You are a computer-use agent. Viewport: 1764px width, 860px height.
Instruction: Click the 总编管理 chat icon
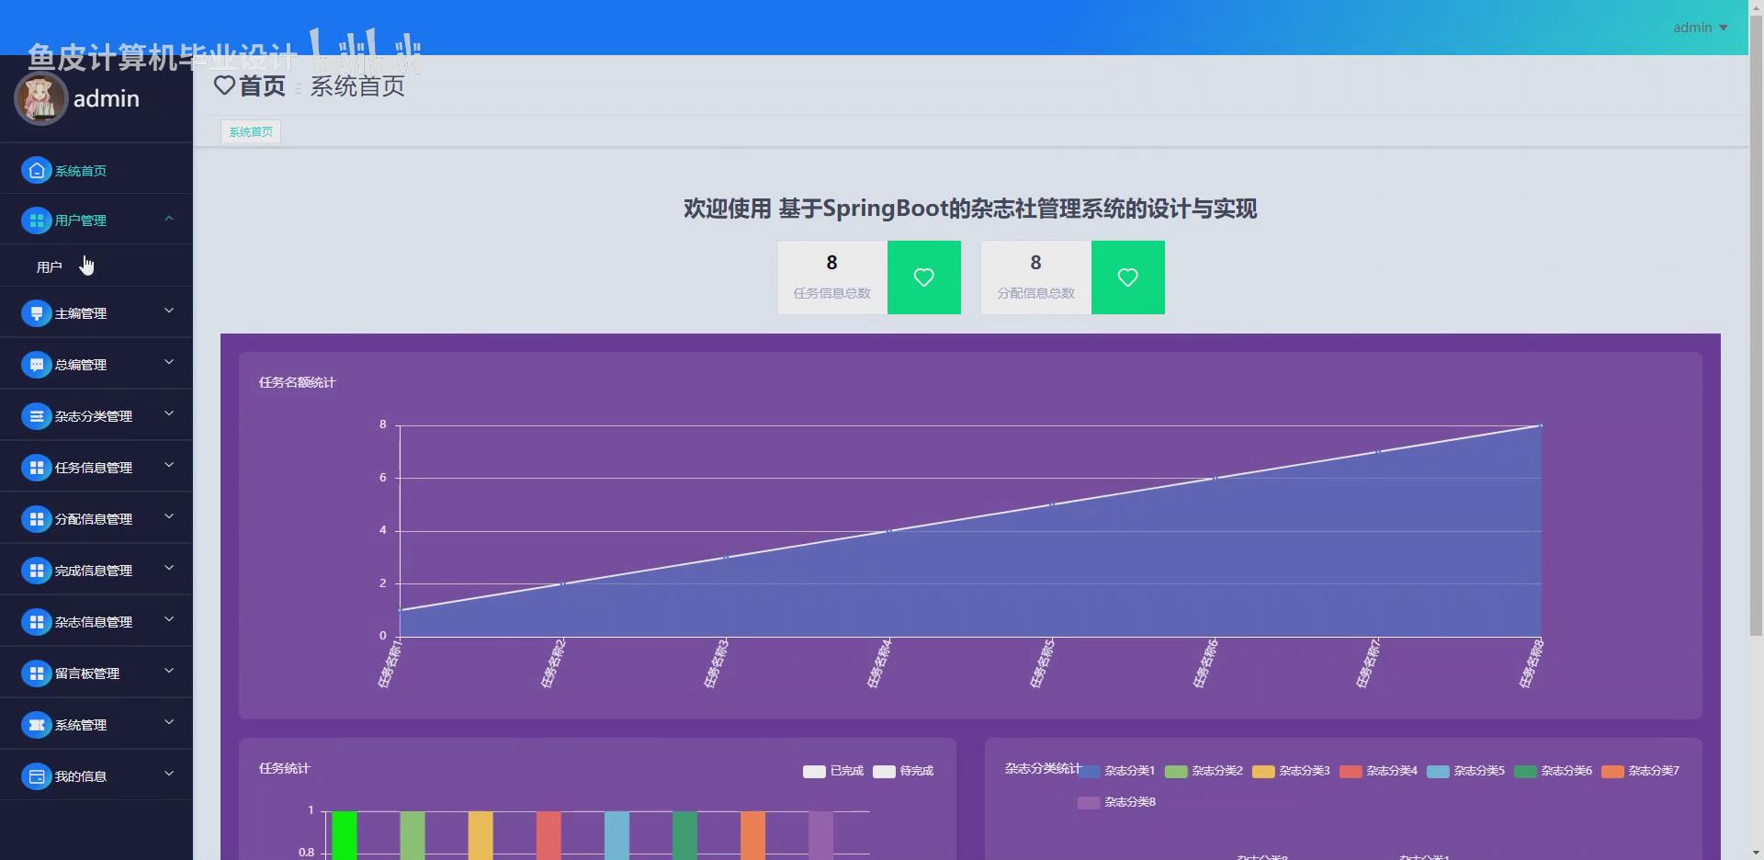click(x=36, y=365)
